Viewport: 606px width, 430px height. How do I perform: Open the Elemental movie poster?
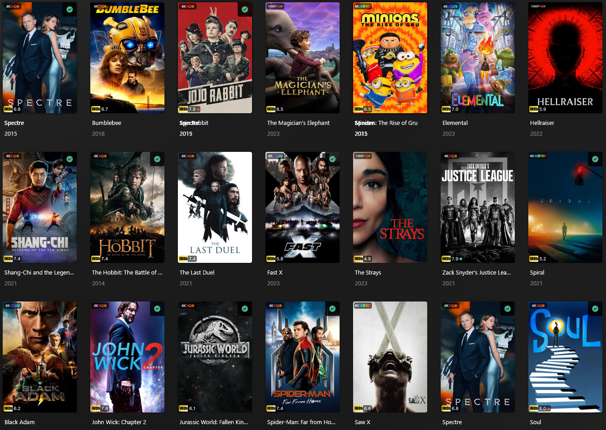(478, 58)
